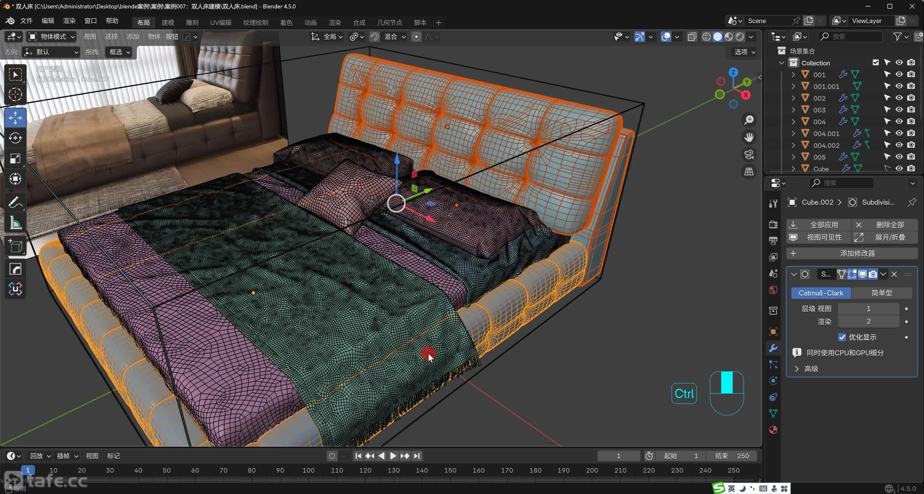Image resolution: width=924 pixels, height=494 pixels.
Task: Toggle camera view in viewport
Action: pyautogui.click(x=749, y=155)
